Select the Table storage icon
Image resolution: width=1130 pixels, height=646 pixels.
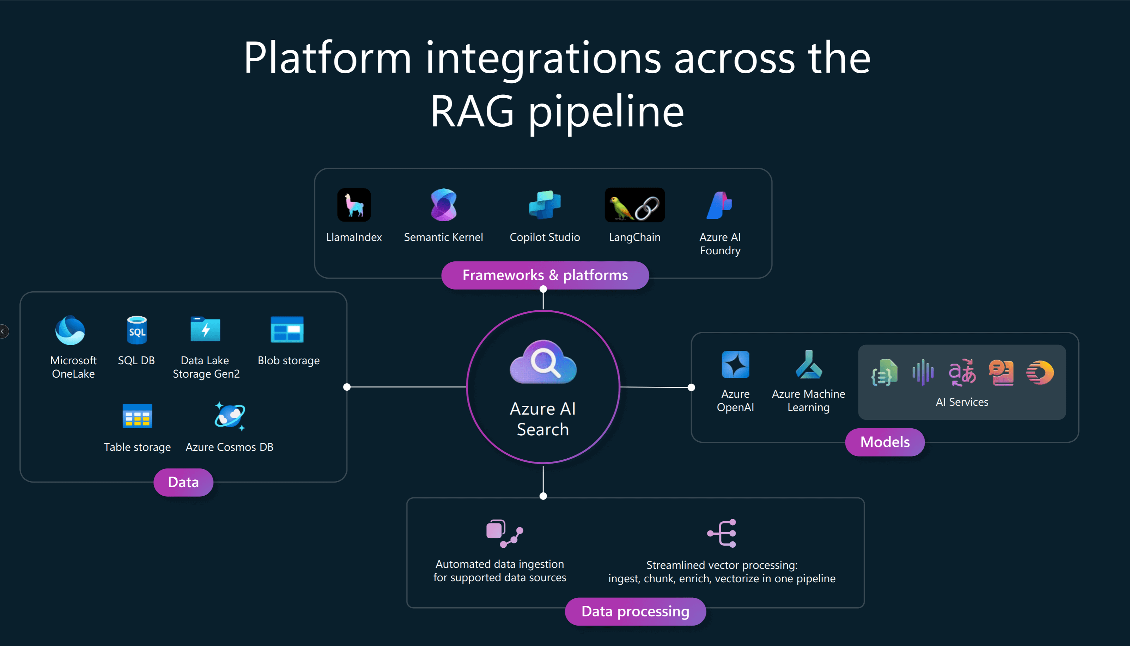click(x=137, y=416)
